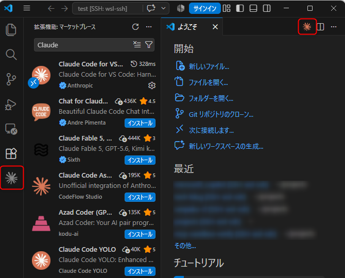The image size is (345, 278).
Task: Toggle the bottom panel visibility
Action: [x=253, y=8]
